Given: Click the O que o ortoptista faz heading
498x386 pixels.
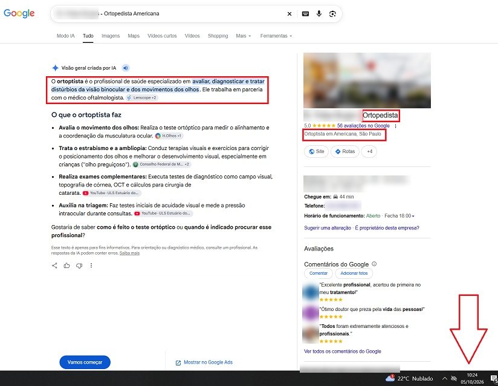Looking at the screenshot, I should tap(86, 115).
